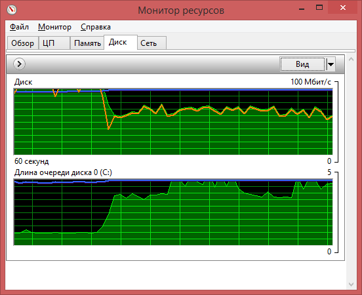Click the '100 Мбит/с' scale label
The image size is (362, 295).
[x=311, y=82]
